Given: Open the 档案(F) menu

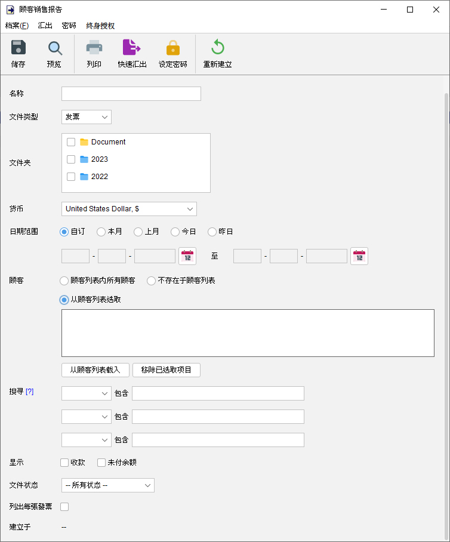Looking at the screenshot, I should pyautogui.click(x=17, y=26).
